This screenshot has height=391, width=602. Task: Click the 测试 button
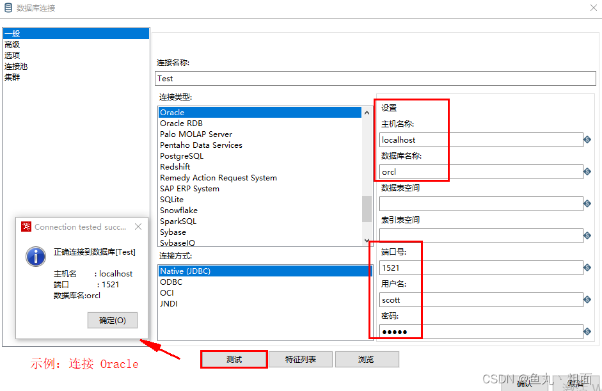point(234,360)
